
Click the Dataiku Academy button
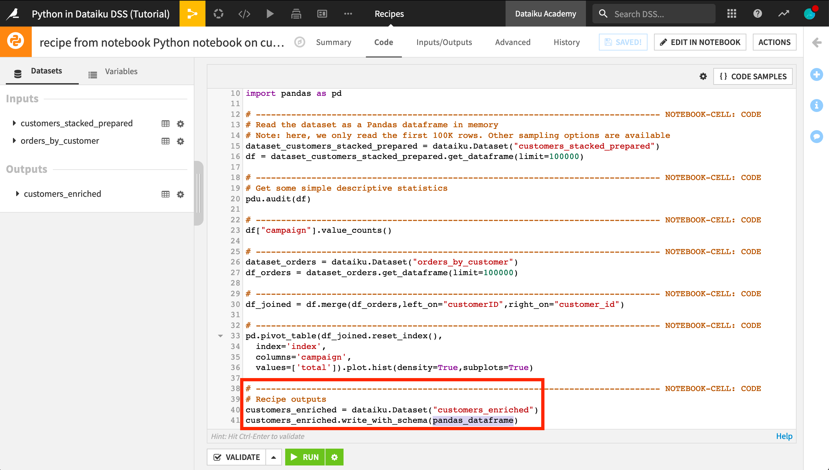(545, 14)
